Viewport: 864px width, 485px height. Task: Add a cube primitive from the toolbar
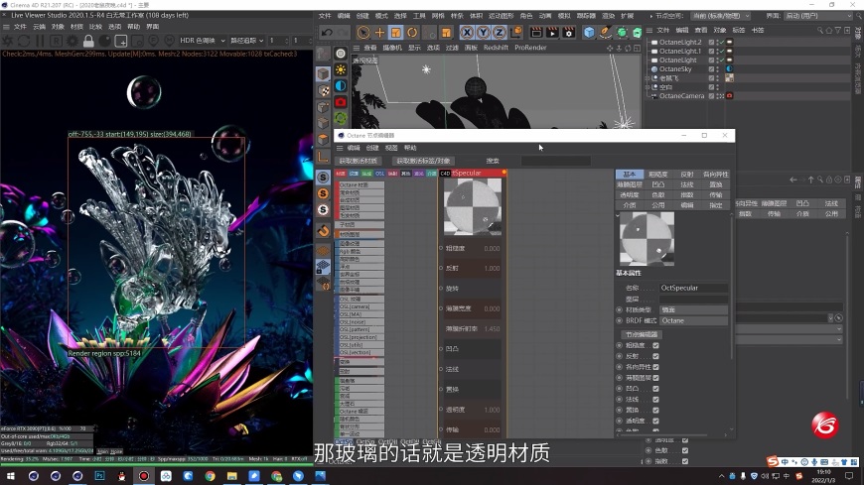click(x=588, y=33)
